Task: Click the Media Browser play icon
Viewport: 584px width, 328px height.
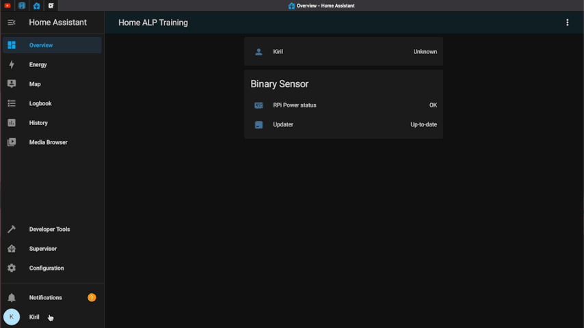Action: tap(12, 142)
